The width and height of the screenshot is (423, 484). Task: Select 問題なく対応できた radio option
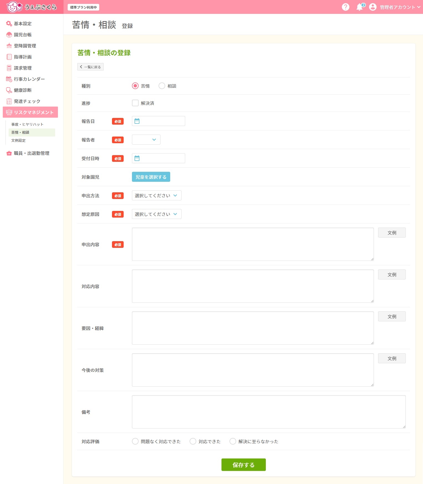click(x=135, y=441)
